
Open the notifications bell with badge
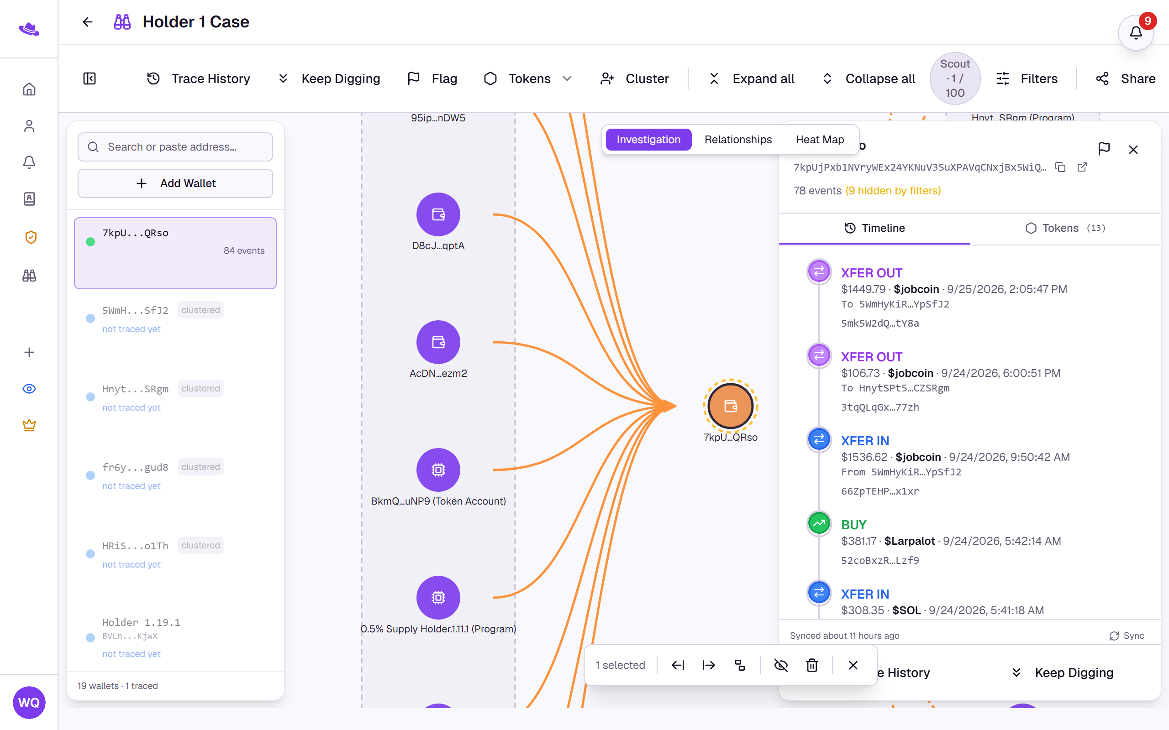click(x=1136, y=32)
